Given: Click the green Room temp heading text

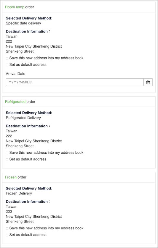Looking at the screenshot, I should [x=15, y=7].
